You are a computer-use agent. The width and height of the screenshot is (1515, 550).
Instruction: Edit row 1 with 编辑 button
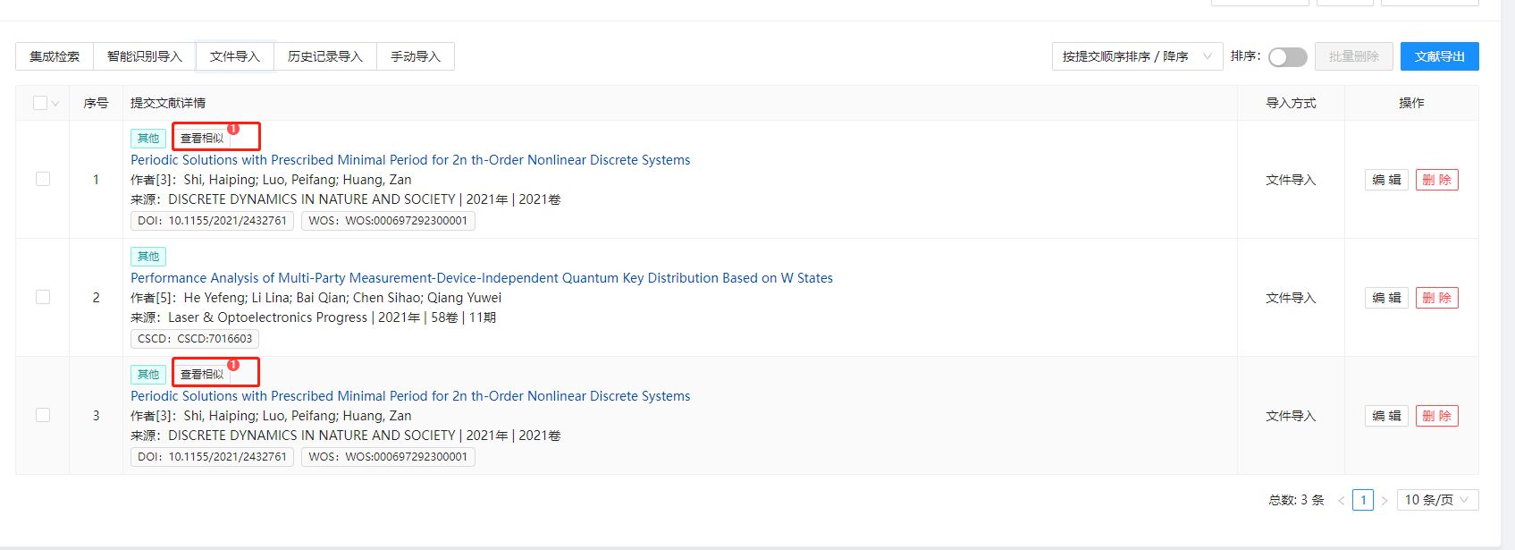pos(1386,180)
